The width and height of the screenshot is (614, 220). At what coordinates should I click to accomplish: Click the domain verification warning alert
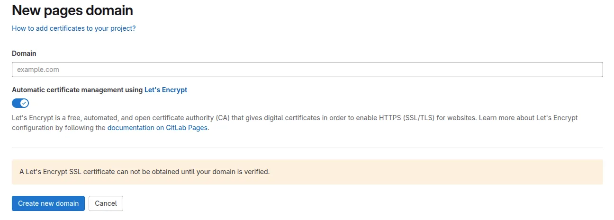point(307,172)
